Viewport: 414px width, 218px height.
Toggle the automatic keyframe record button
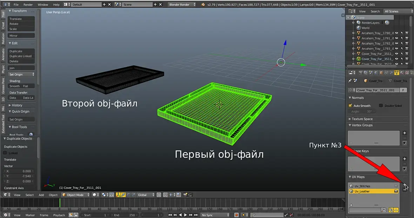coord(236,215)
